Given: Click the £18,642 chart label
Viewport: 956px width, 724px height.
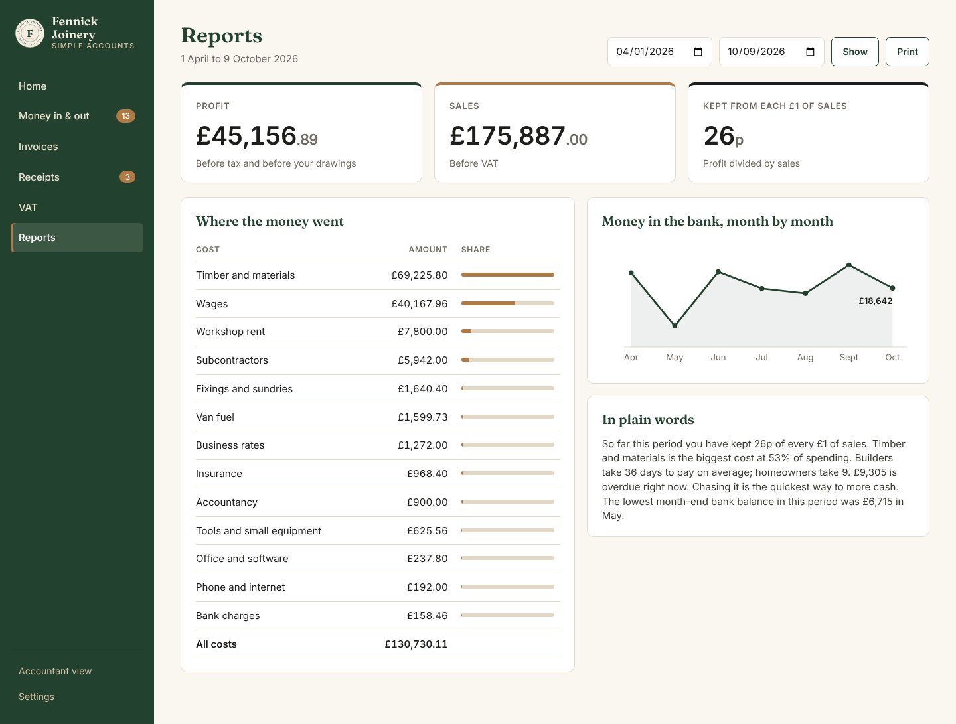Looking at the screenshot, I should tap(876, 301).
